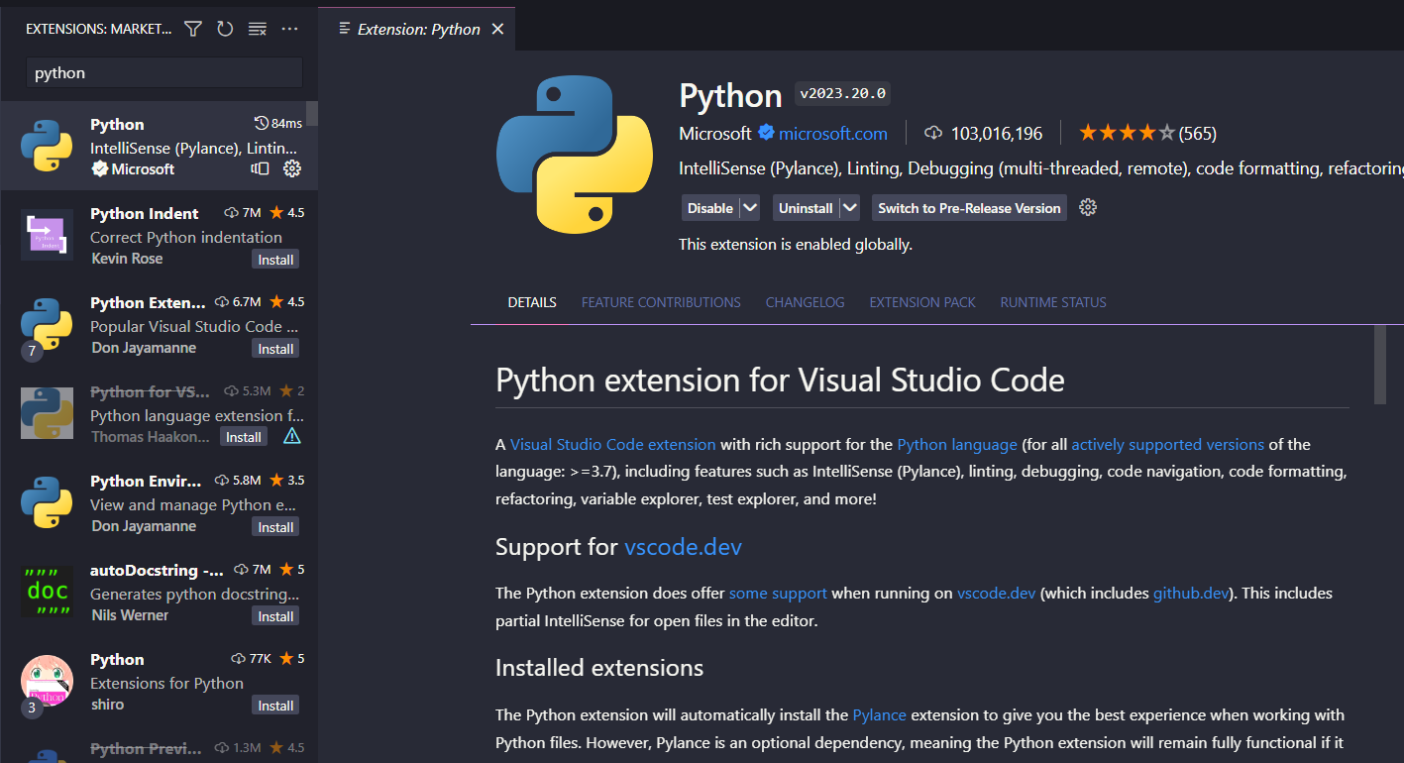The image size is (1404, 763).
Task: Close the Extension: Python tab
Action: coord(497,29)
